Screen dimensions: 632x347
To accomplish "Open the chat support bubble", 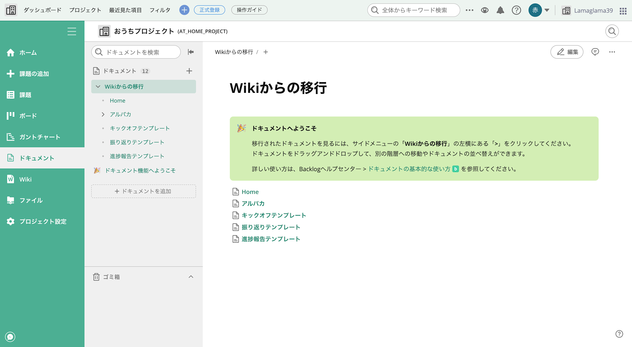I will [x=10, y=337].
